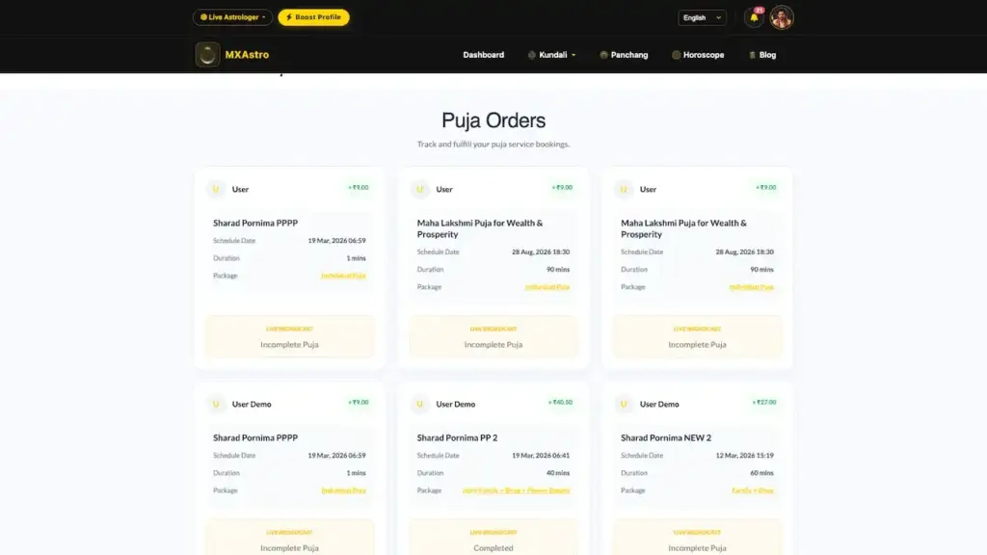The height and width of the screenshot is (555, 987).
Task: Go to the Dashboard page
Action: [484, 55]
